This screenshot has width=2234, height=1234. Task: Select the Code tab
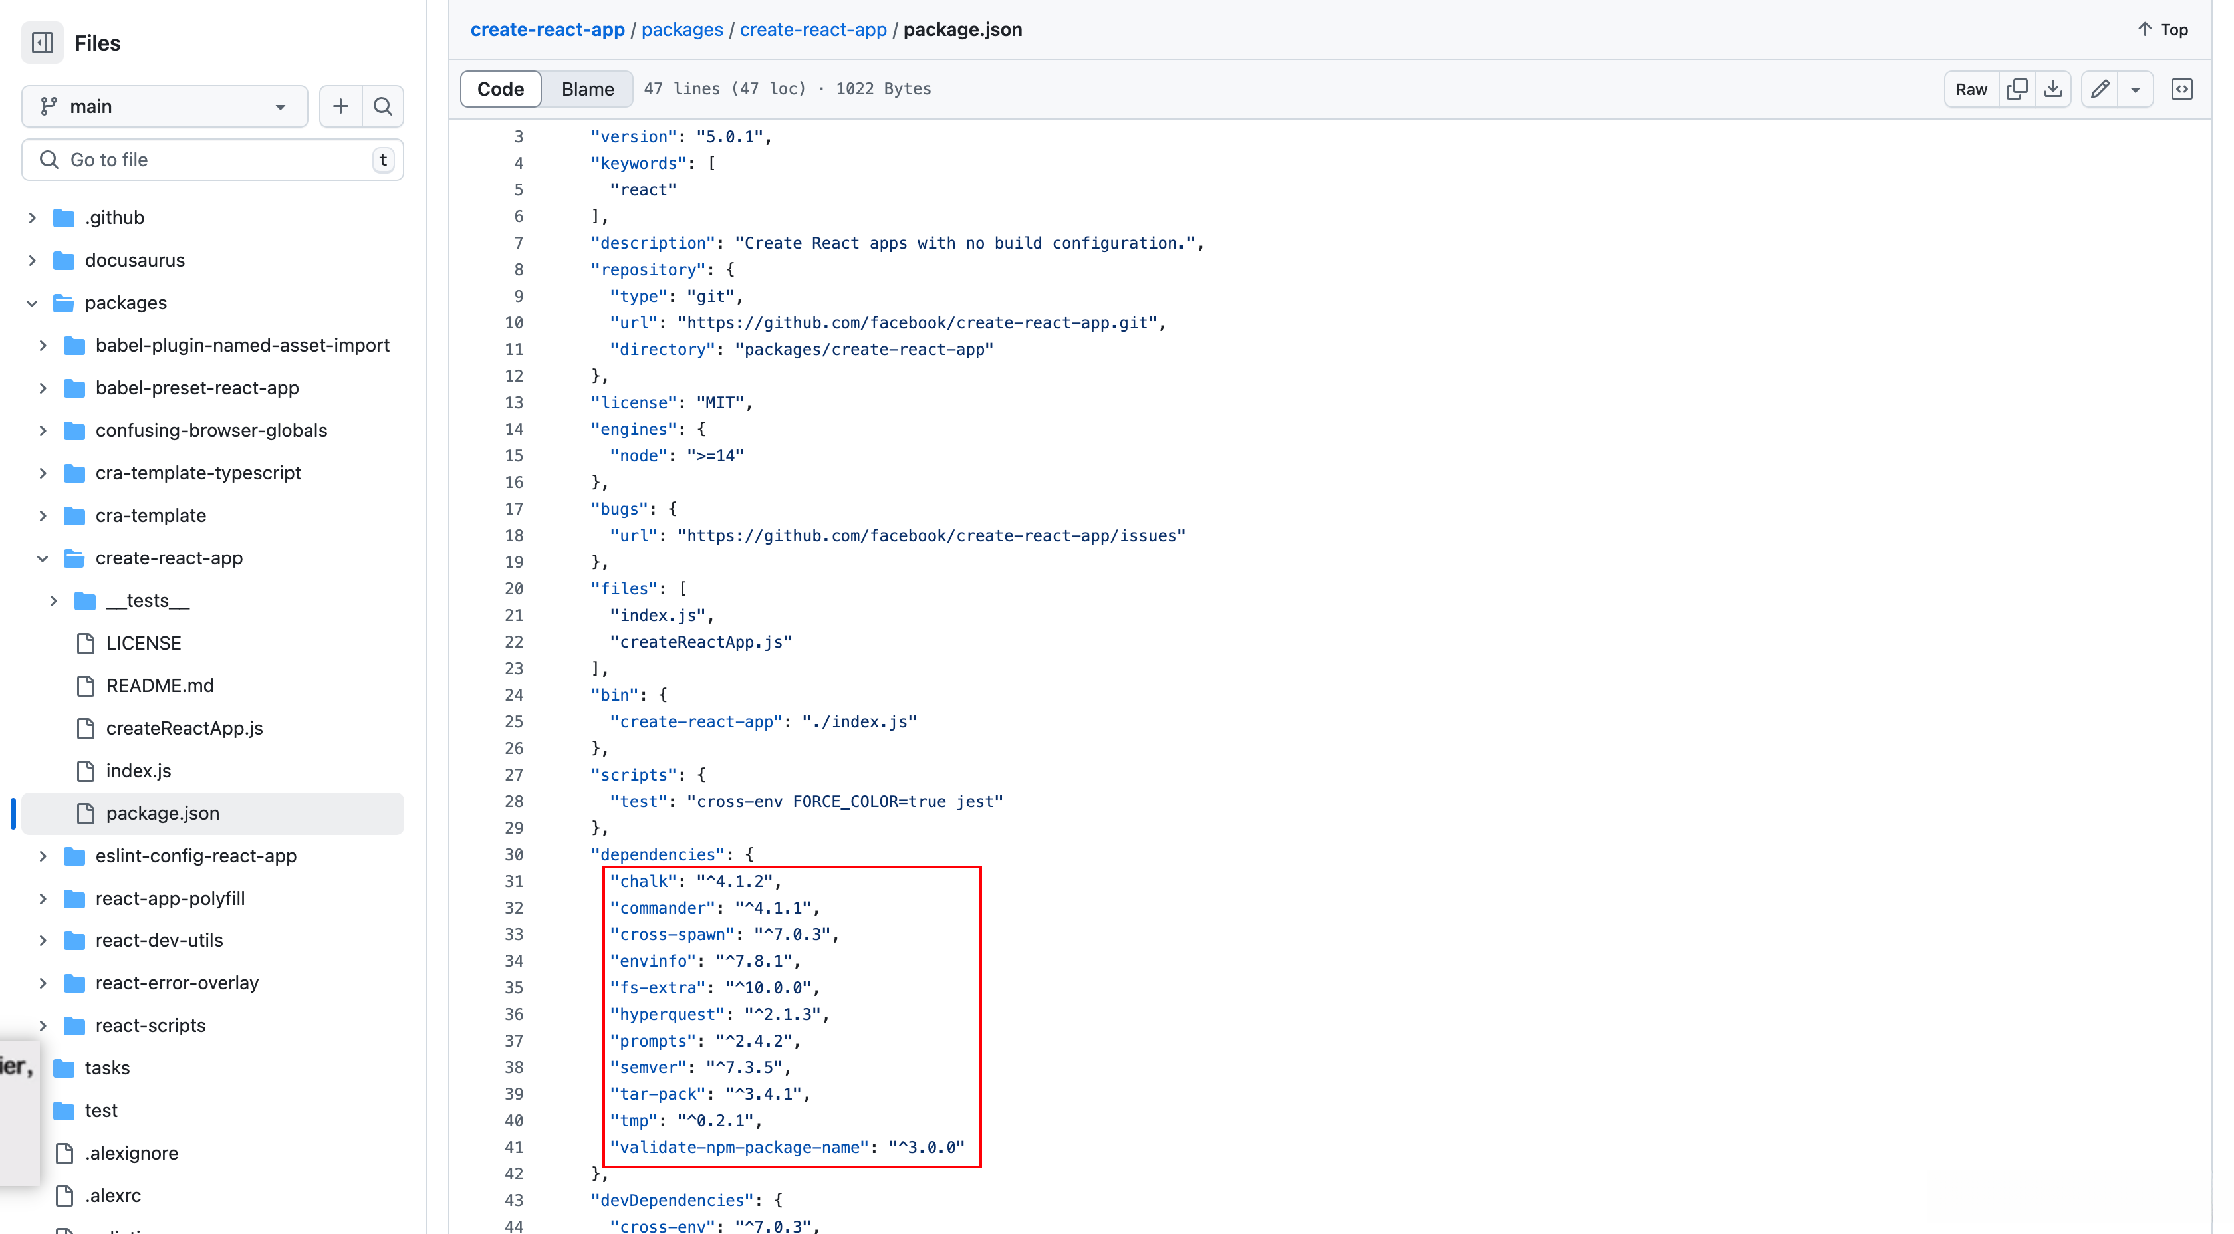click(501, 89)
